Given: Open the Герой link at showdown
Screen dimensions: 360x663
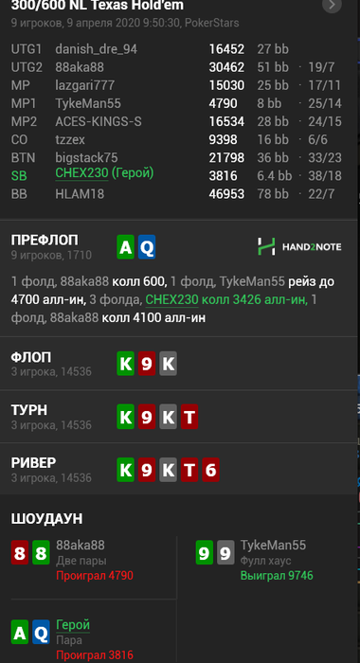Looking at the screenshot, I should tap(73, 624).
